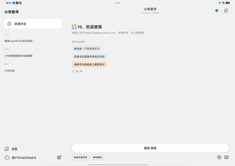Click the colorful Xiaobu logo icon
The width and height of the screenshot is (235, 166).
pos(74,27)
